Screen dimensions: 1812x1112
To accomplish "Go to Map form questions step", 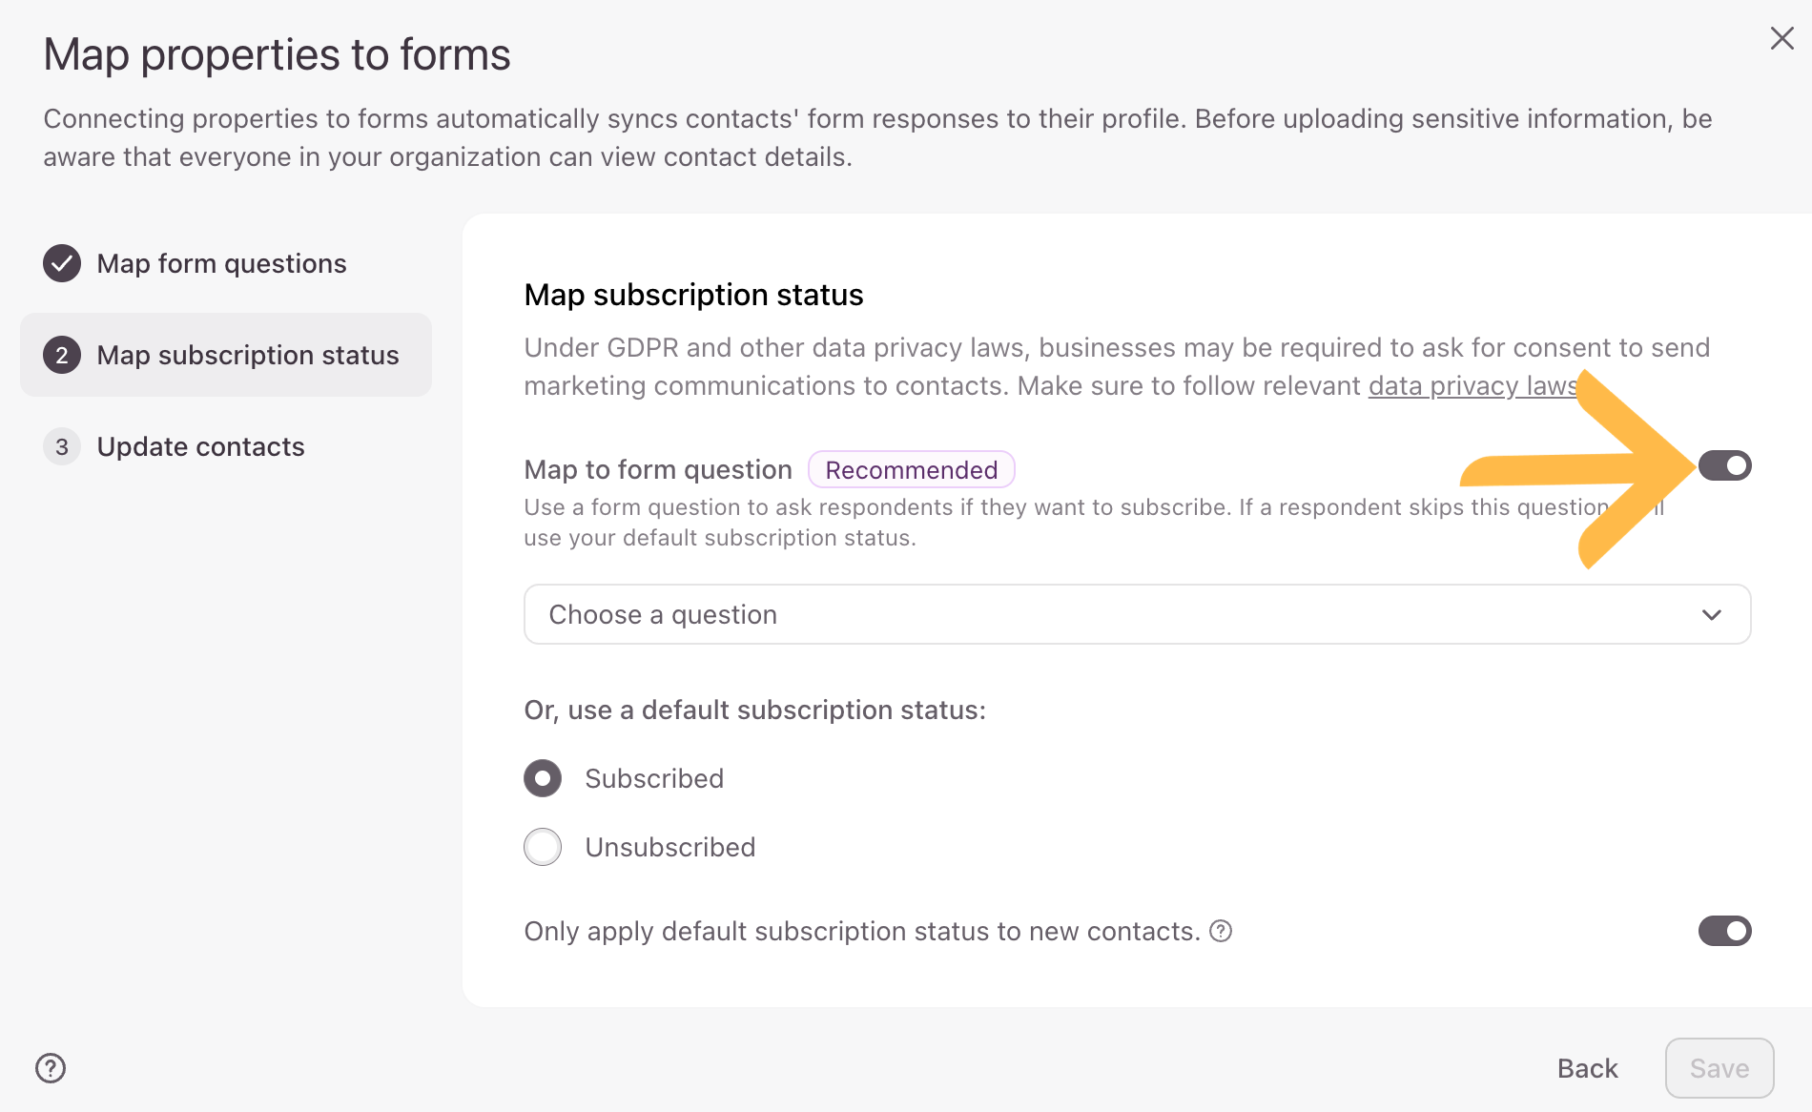I will coord(221,263).
